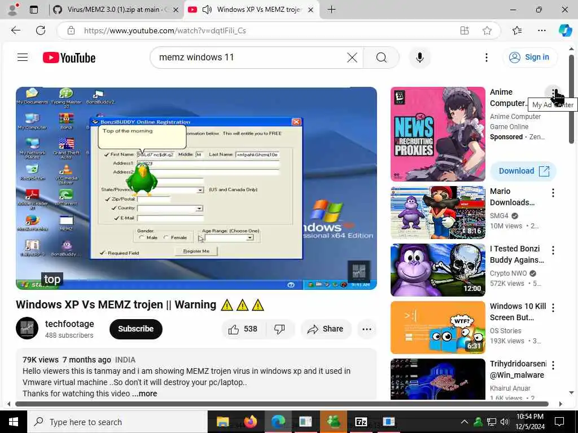
Task: Open the I Tested Bonzi Buddy thumbnail
Action: pyautogui.click(x=438, y=270)
